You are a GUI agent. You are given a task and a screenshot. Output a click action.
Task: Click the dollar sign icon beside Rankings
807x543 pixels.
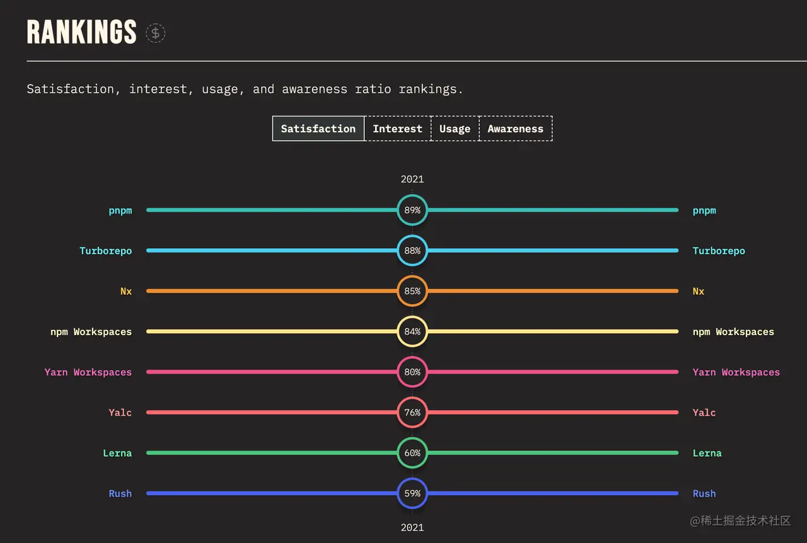pyautogui.click(x=156, y=33)
